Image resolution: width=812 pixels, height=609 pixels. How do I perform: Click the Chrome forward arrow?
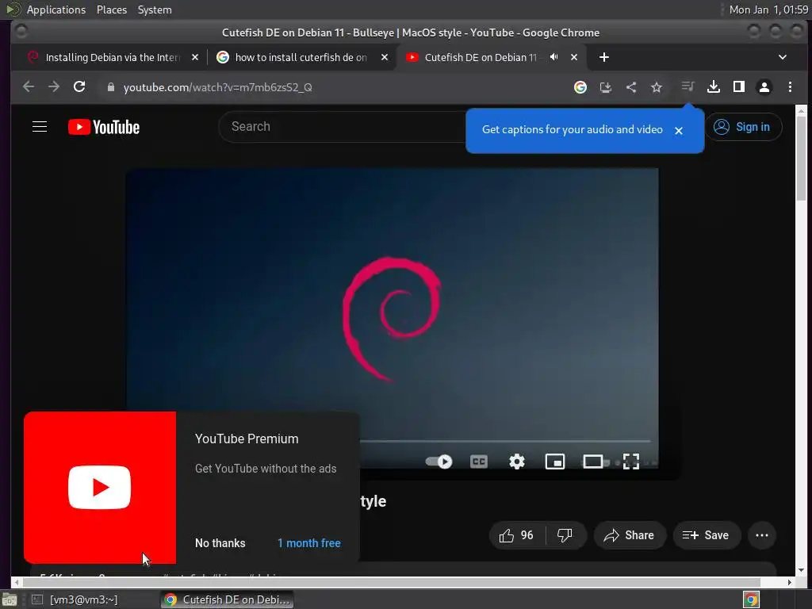coord(54,87)
